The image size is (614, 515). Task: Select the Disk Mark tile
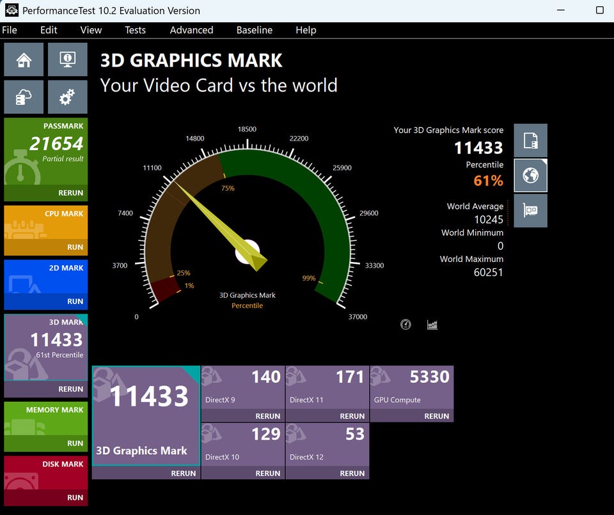(46, 473)
